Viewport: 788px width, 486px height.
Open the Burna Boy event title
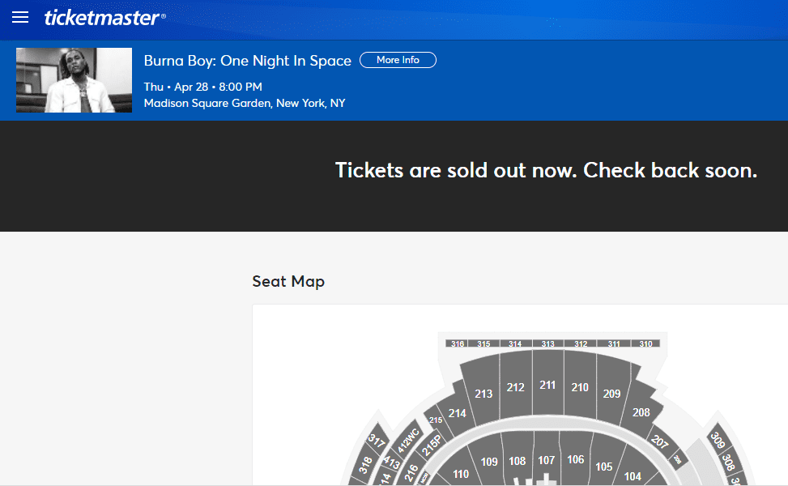pos(247,61)
